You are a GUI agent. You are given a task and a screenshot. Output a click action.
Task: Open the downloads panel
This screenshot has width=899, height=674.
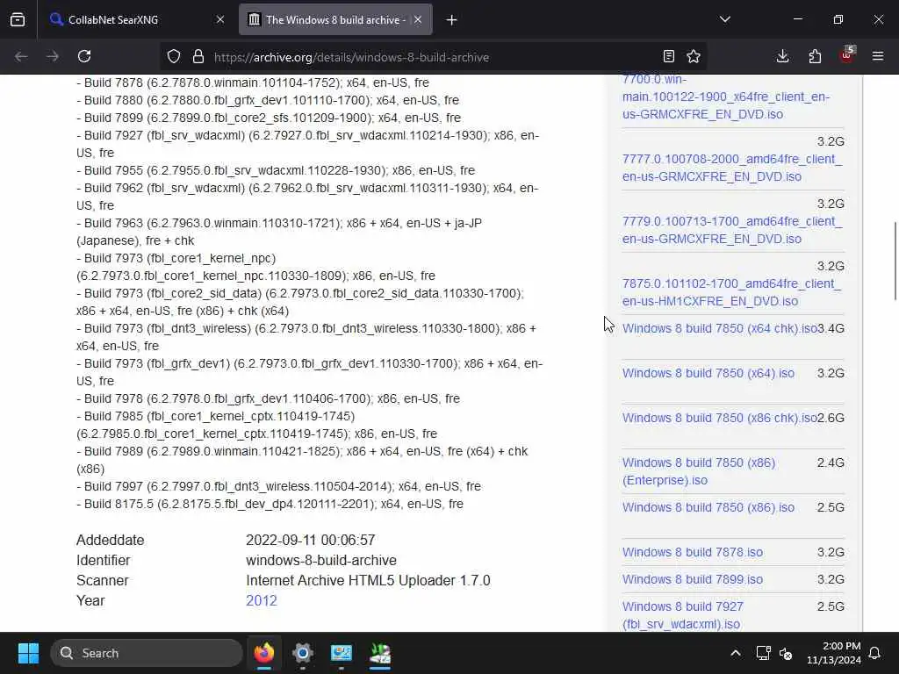coord(782,57)
